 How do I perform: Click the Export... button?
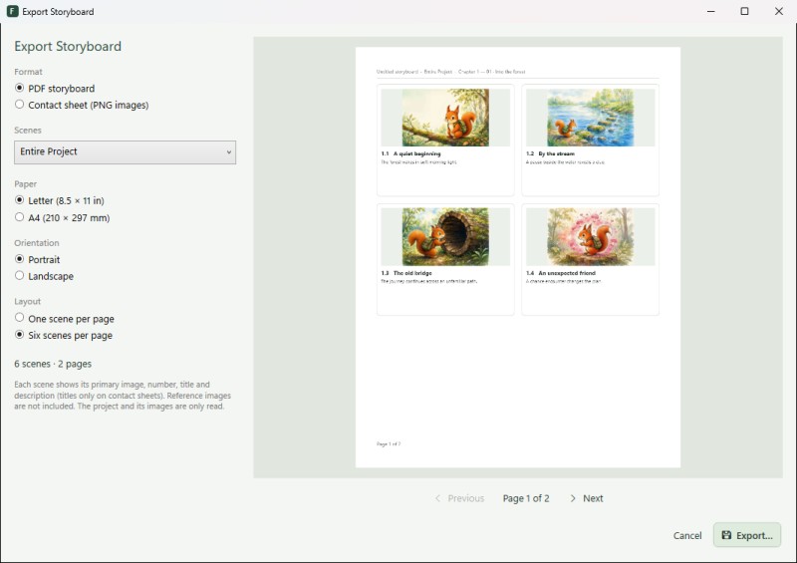click(746, 535)
